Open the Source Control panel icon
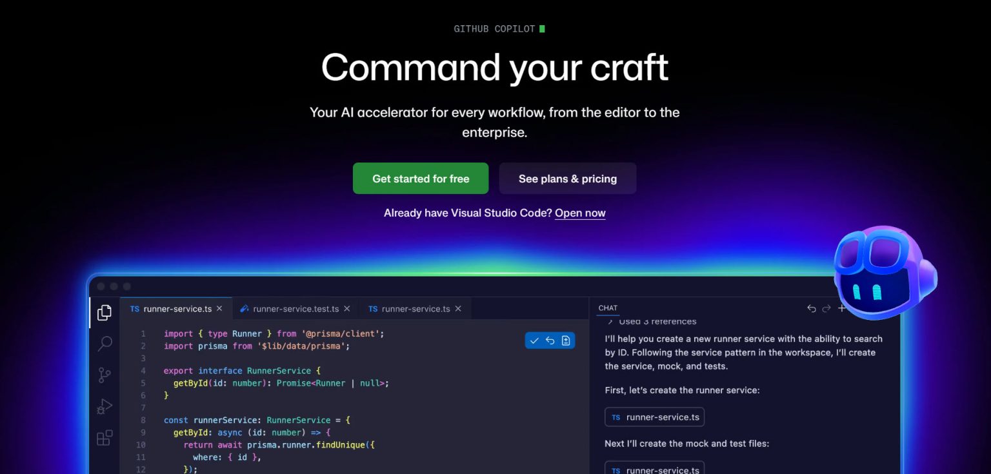This screenshot has height=474, width=991. point(105,375)
